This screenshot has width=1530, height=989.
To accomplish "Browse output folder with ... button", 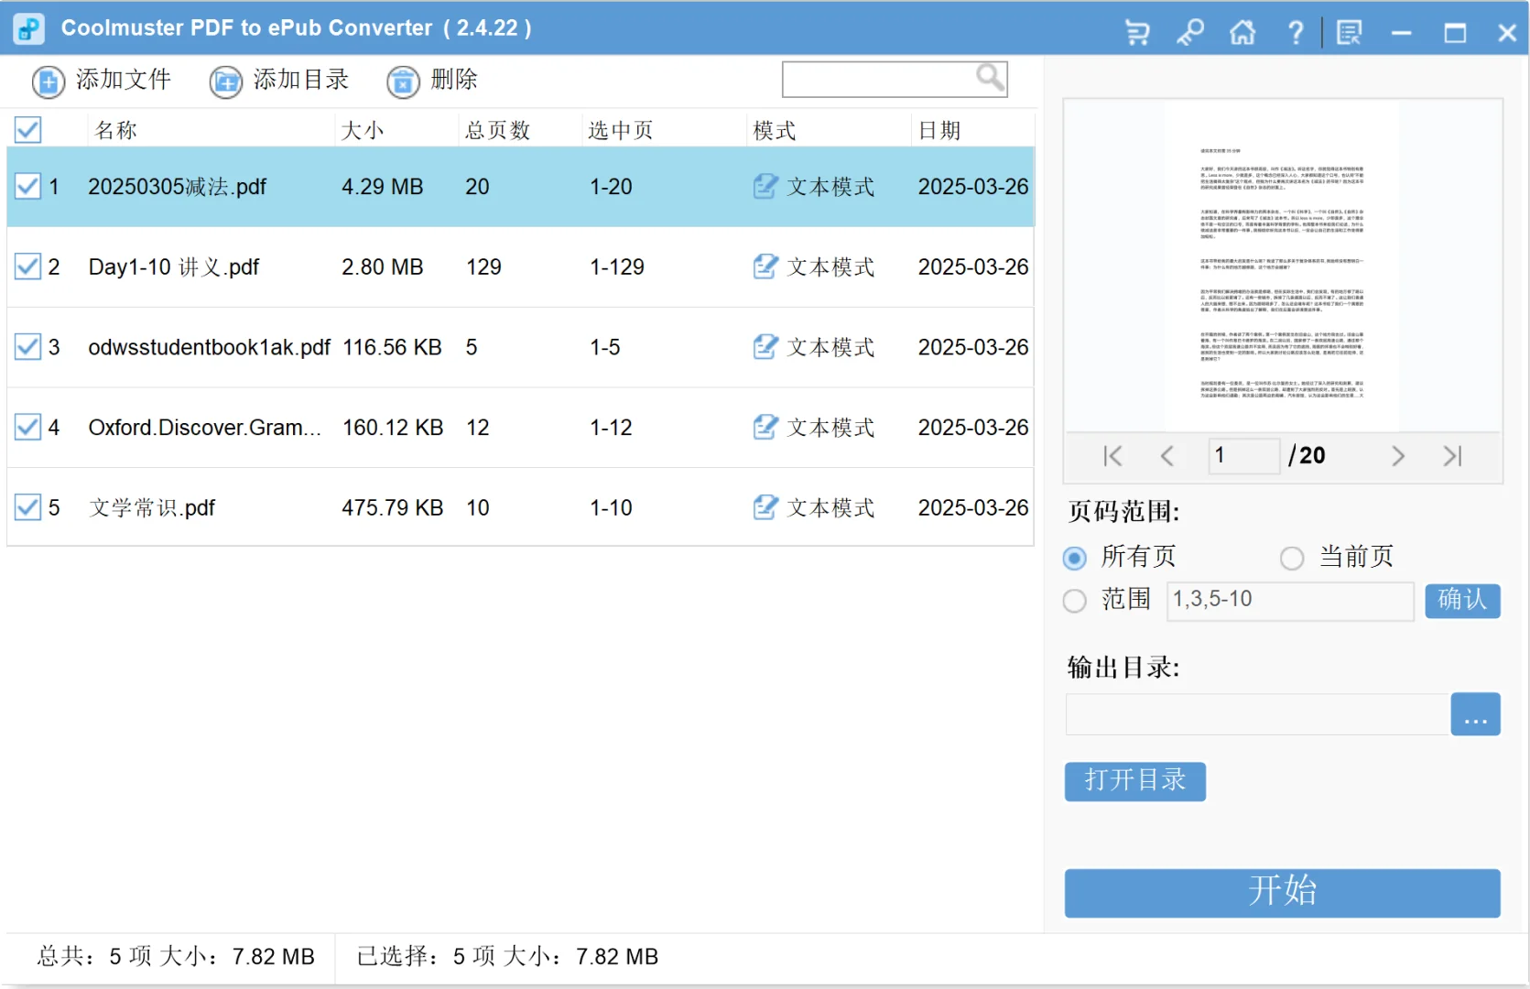I will point(1475,714).
